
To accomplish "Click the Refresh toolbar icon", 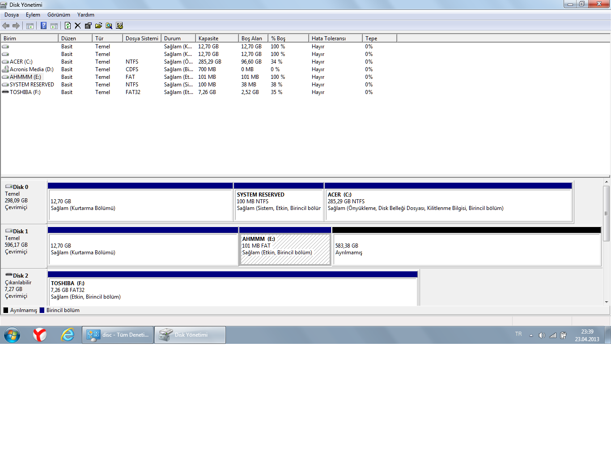I will click(68, 26).
